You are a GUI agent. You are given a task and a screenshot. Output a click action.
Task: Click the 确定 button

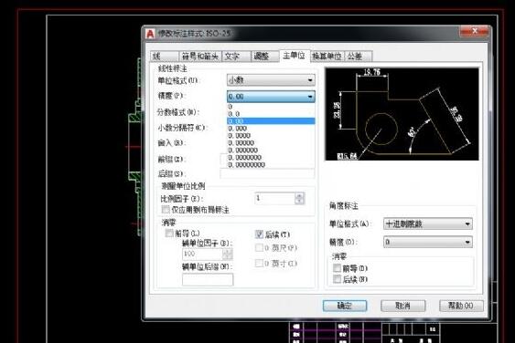coord(345,306)
